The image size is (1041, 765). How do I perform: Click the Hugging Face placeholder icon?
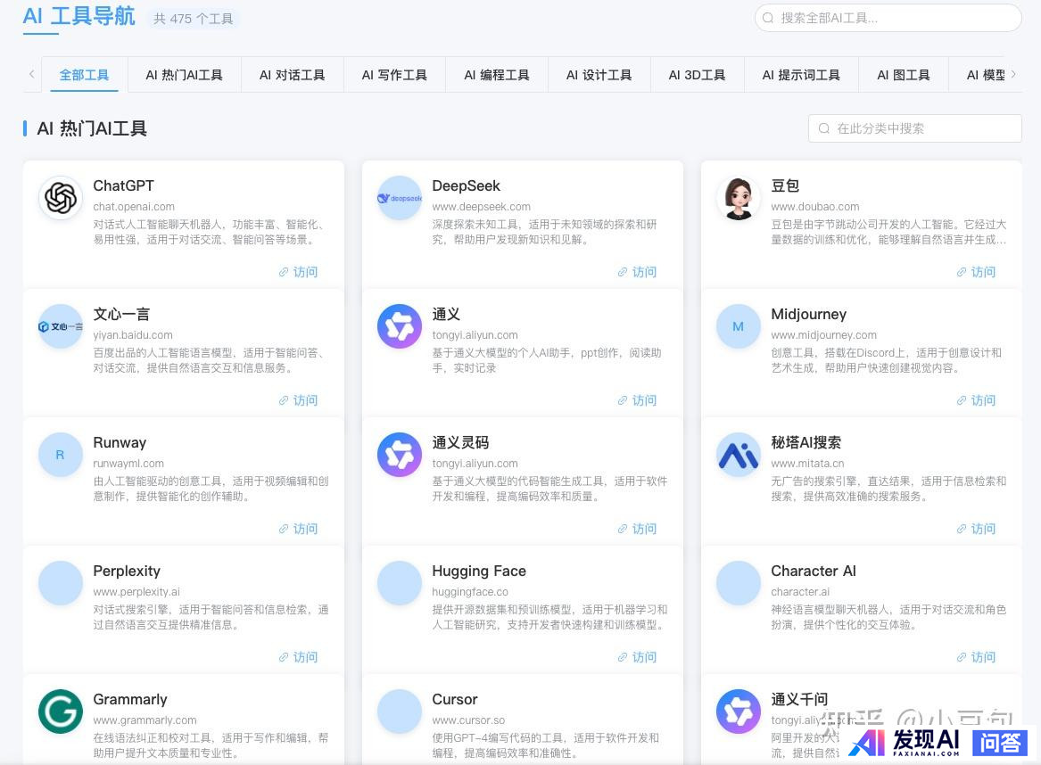click(400, 583)
